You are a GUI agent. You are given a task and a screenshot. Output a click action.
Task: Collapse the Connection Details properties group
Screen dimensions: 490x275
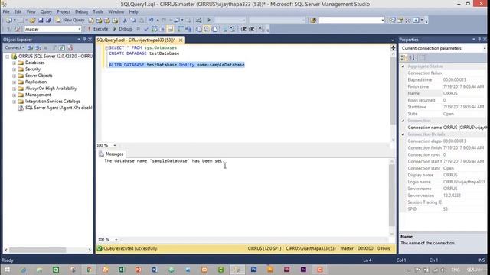click(403, 134)
